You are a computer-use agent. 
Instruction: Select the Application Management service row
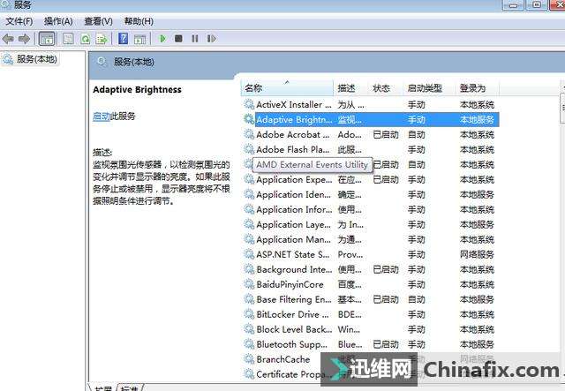click(x=371, y=240)
